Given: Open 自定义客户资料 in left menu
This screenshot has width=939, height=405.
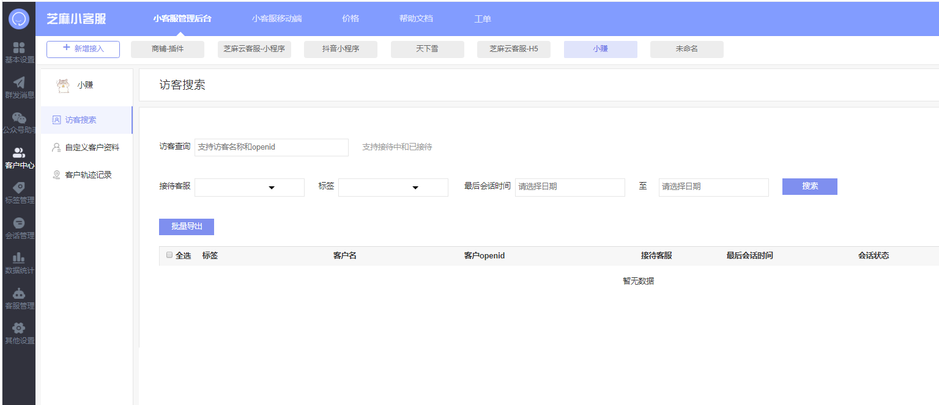Looking at the screenshot, I should [87, 148].
